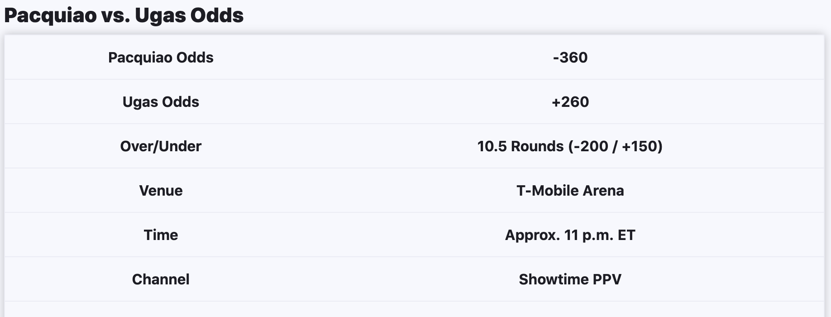The image size is (831, 317).
Task: Click the word Pacquiao in the heading
Action: [50, 16]
